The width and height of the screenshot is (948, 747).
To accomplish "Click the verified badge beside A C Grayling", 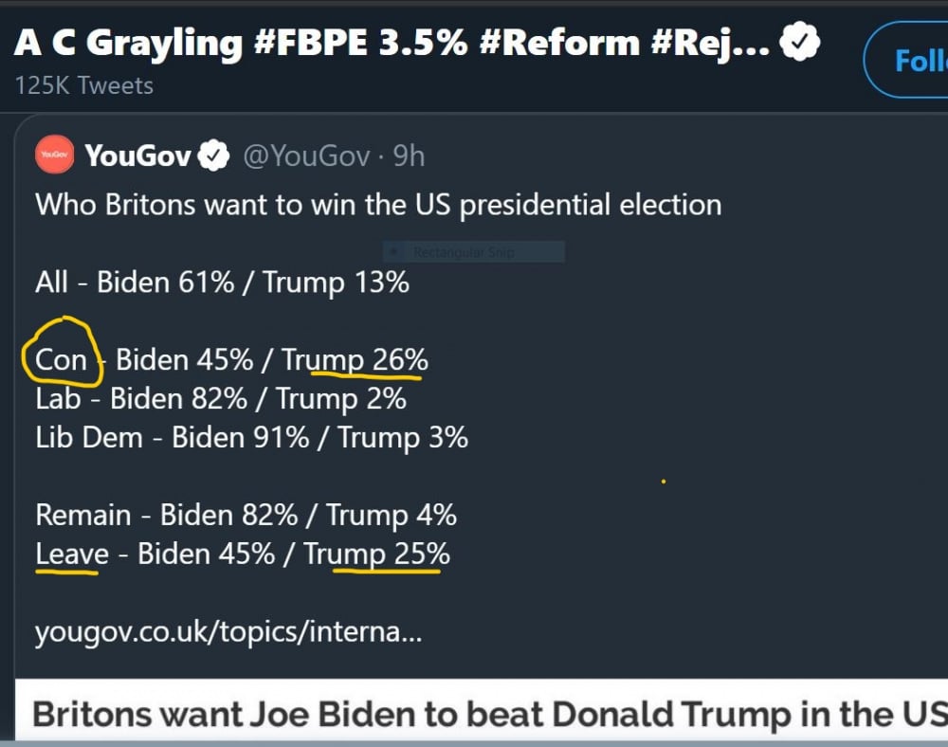I will coord(799,41).
